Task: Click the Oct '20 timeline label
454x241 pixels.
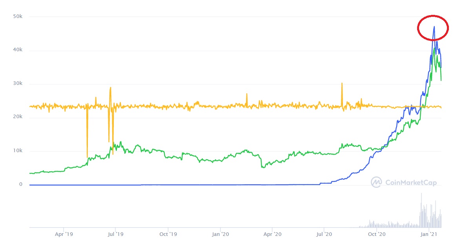Action: (376, 234)
